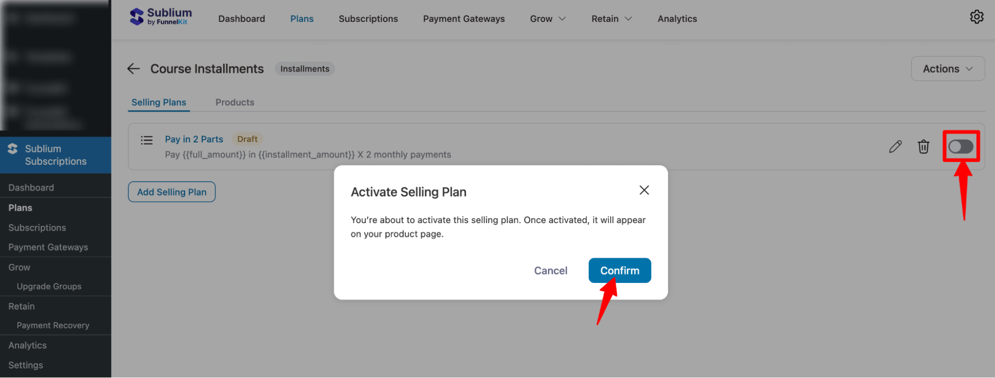Select the pencil icon to edit Pay in 2 Parts

(x=895, y=146)
